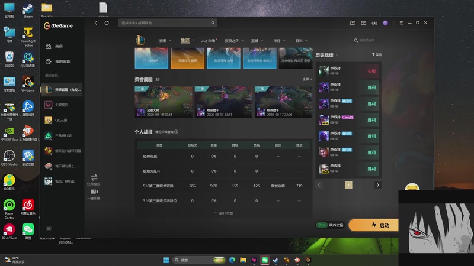The height and width of the screenshot is (266, 474).
Task: Select 饥荒：联机版 in game list
Action: click(62, 181)
